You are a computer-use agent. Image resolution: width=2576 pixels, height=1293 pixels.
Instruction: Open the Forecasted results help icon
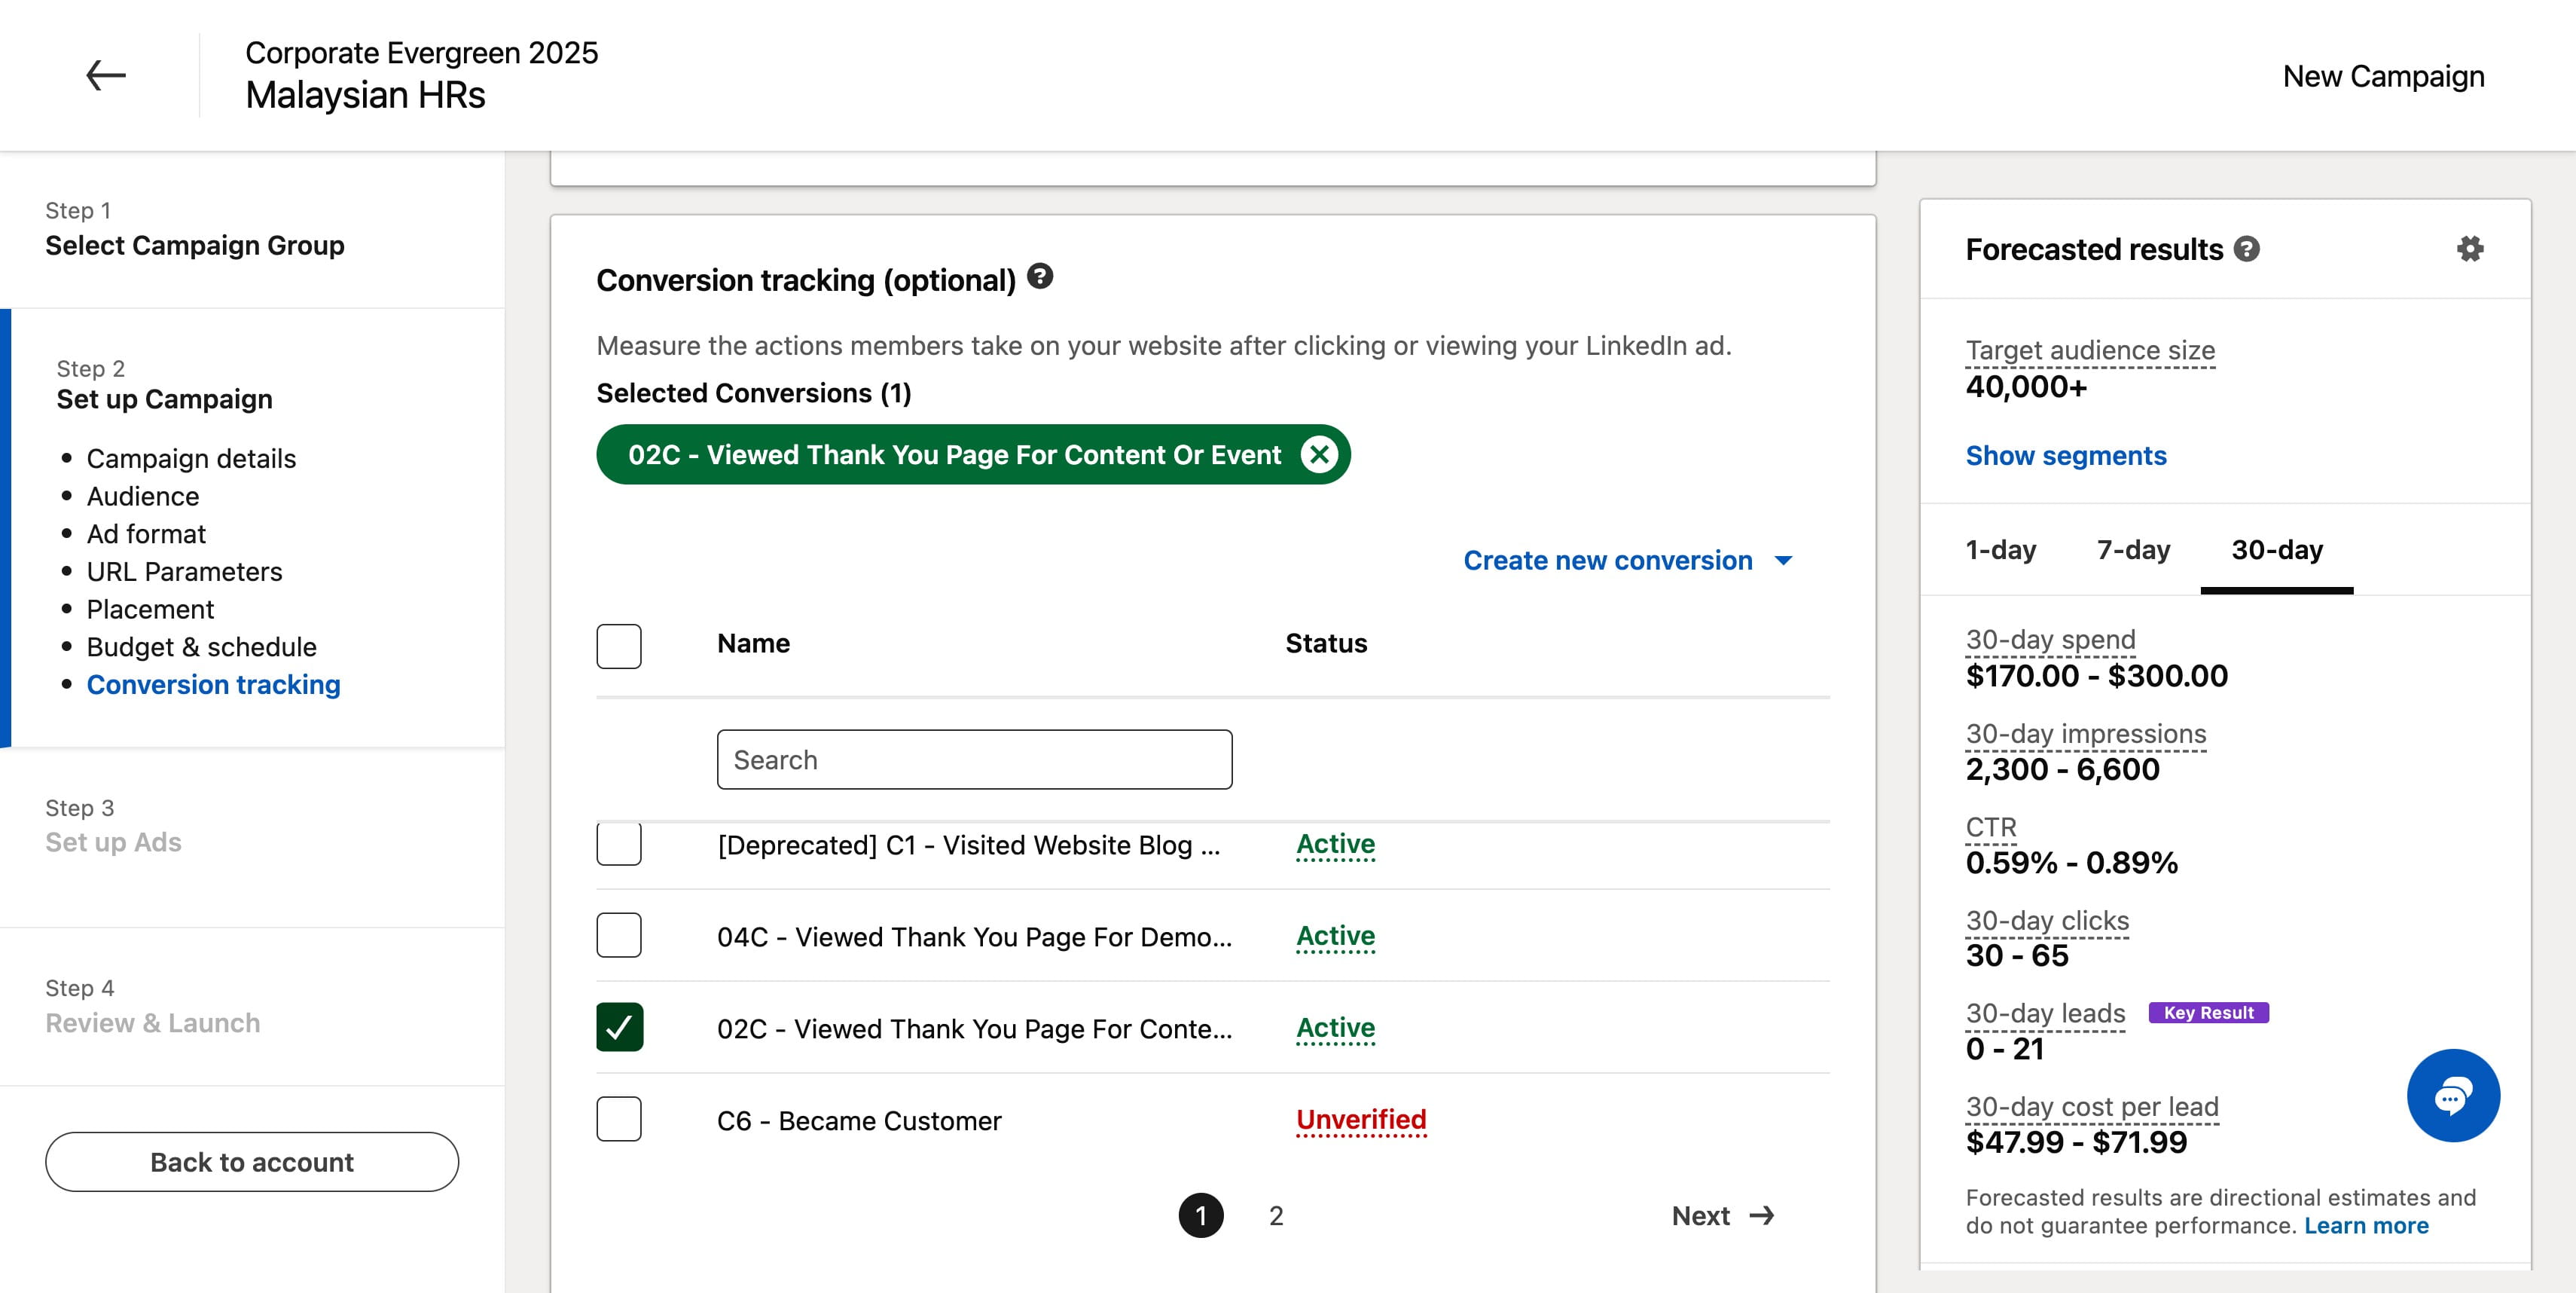click(x=2247, y=249)
